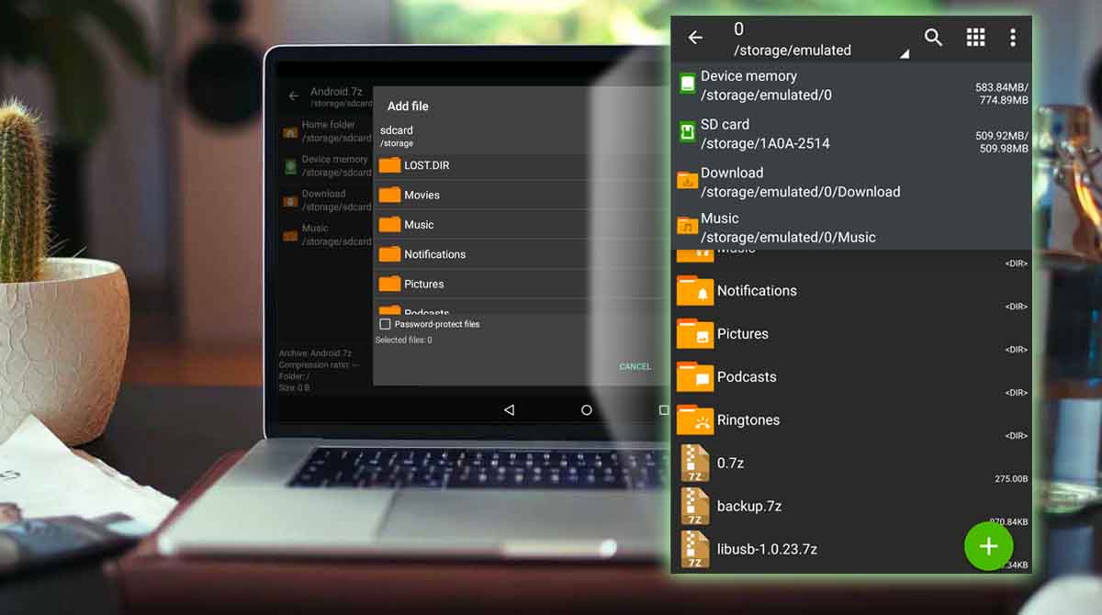Tap the green plus floating button
Screen dimensions: 1102x615
988,546
